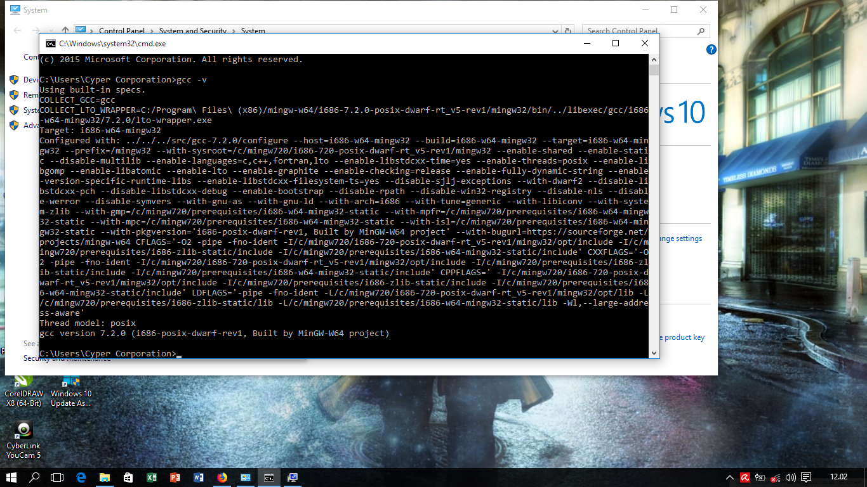This screenshot has height=487, width=867.
Task: Click cmd scrollbar down arrow
Action: 654,353
